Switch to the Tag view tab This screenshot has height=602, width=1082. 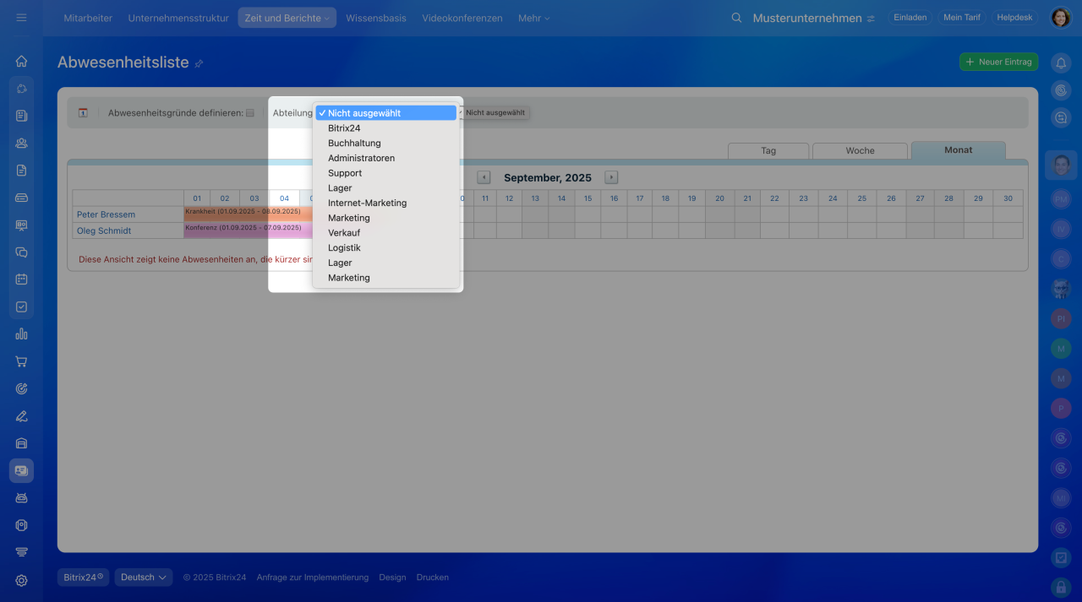768,150
